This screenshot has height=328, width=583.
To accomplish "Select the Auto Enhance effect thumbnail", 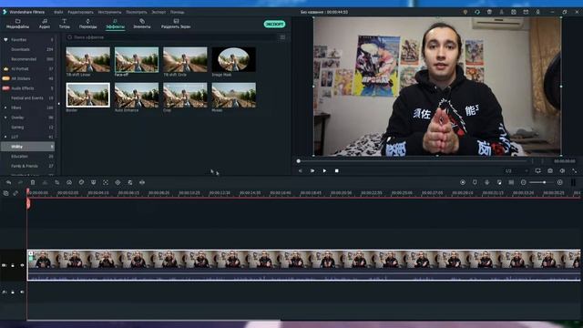I will point(137,95).
